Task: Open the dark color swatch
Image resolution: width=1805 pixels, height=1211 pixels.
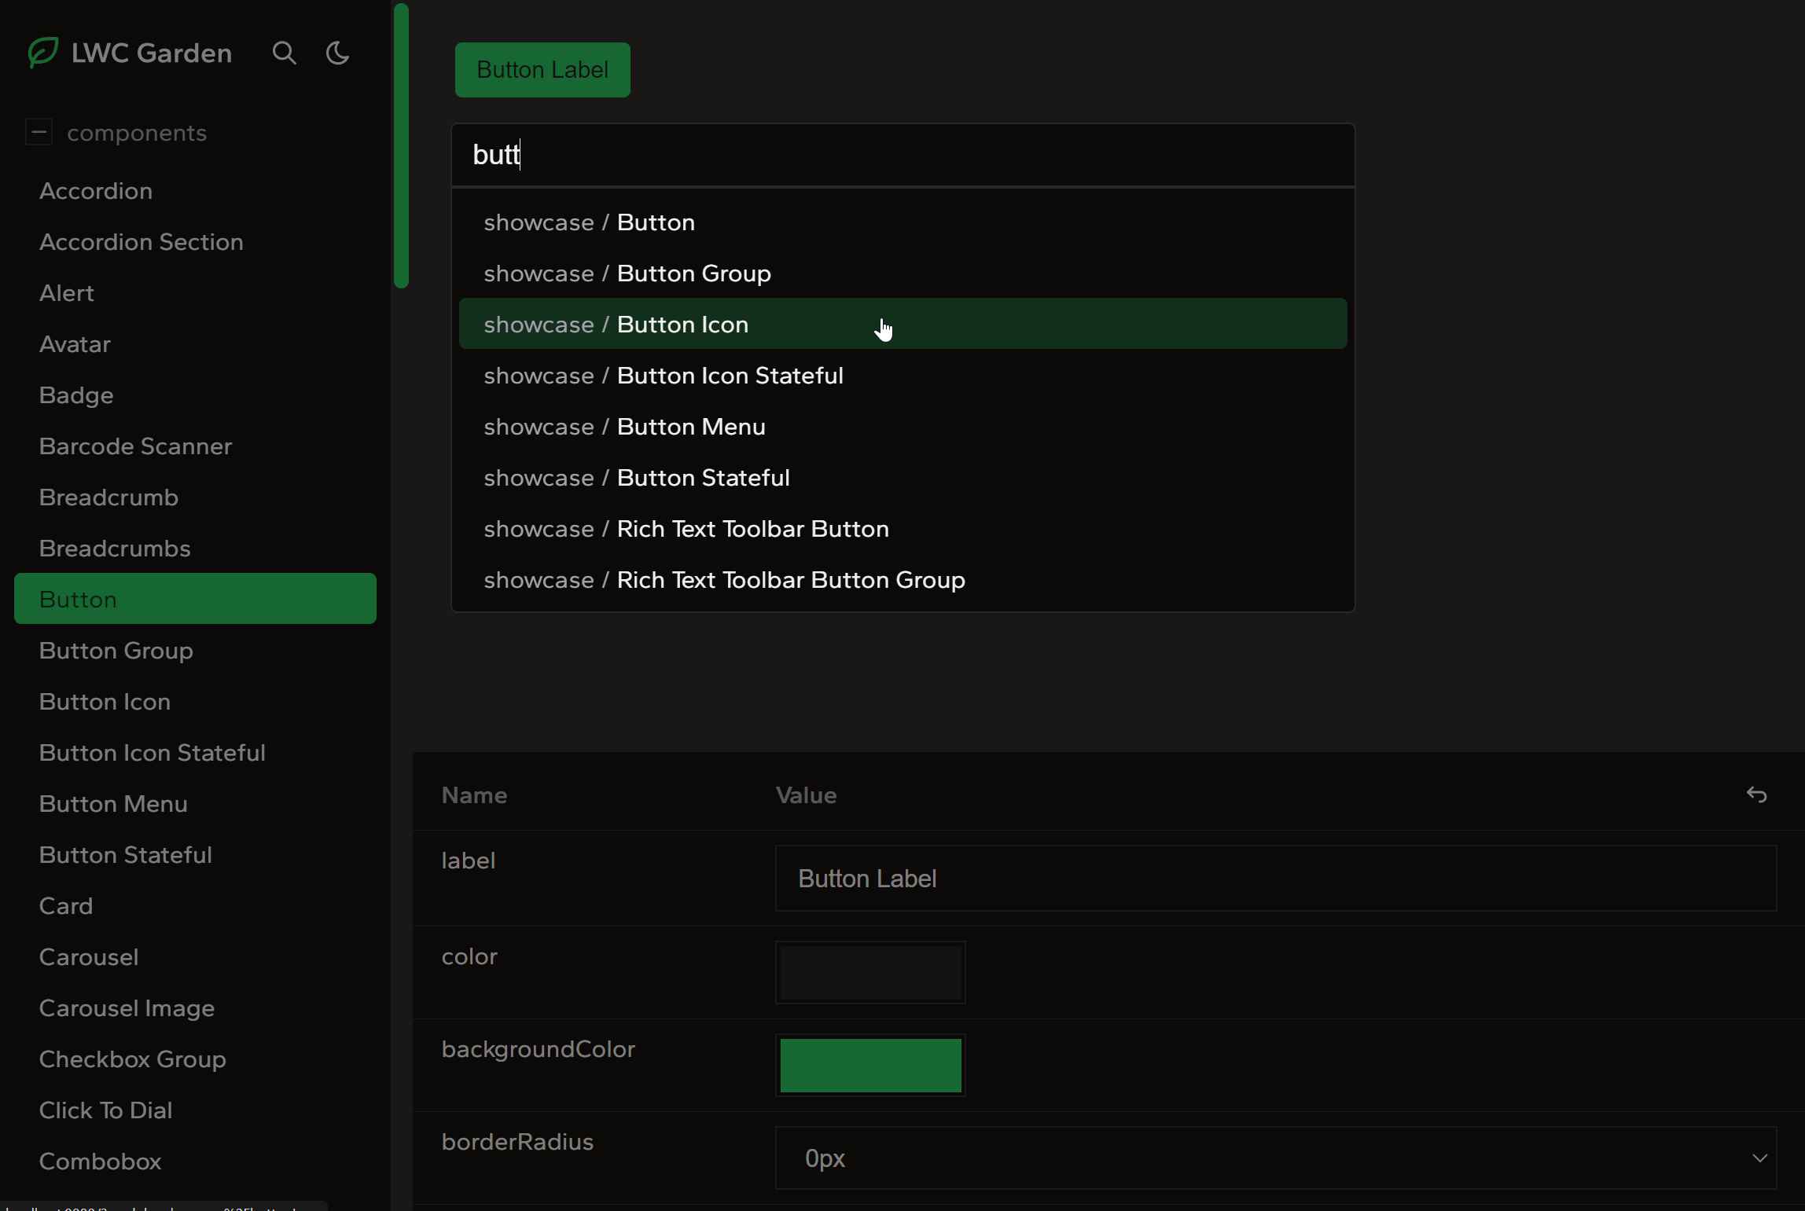Action: pyautogui.click(x=870, y=972)
